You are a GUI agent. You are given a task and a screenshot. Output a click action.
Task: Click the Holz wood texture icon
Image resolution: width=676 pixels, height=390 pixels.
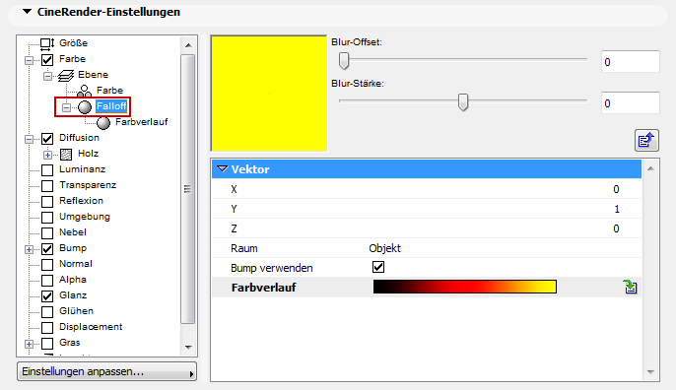click(65, 155)
